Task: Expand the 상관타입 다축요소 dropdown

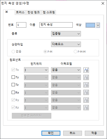Action: pyautogui.click(x=66, y=44)
